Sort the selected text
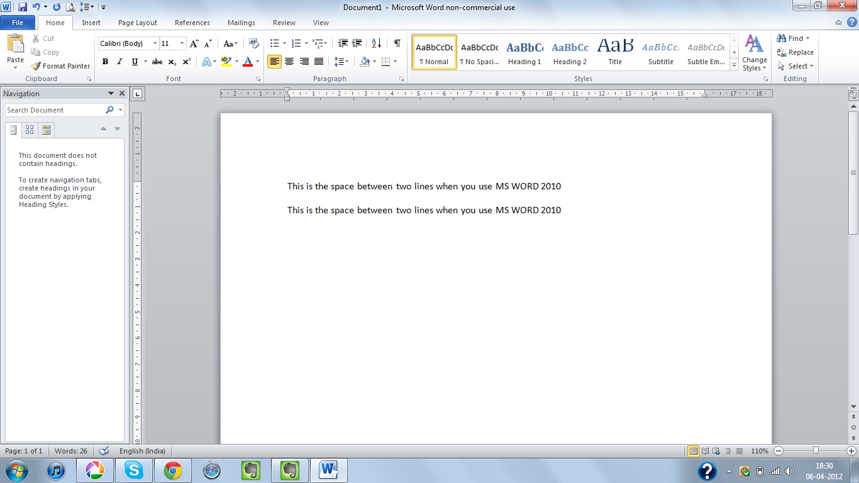The image size is (859, 483). [375, 43]
